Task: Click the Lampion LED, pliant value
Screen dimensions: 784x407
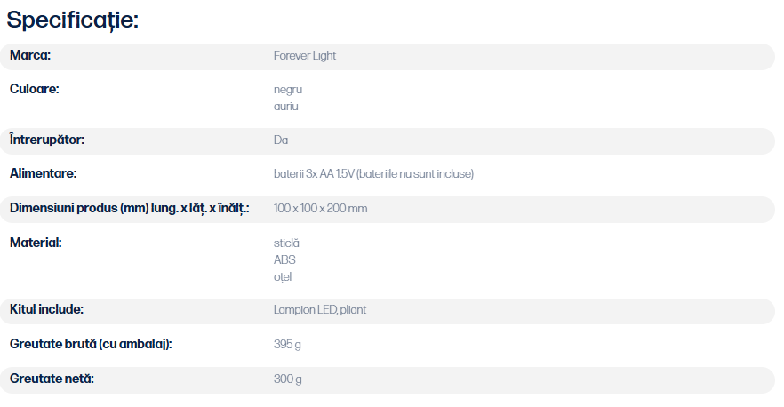Action: (319, 310)
